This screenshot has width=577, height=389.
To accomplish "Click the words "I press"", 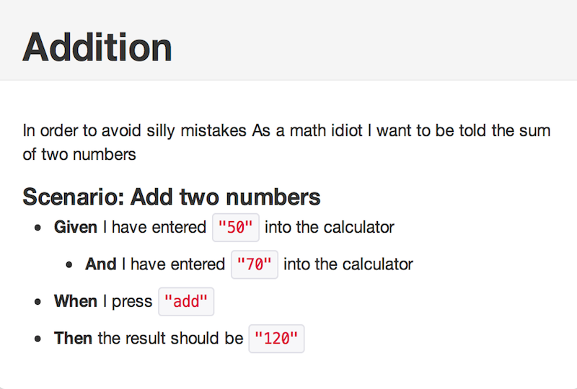I will (128, 303).
